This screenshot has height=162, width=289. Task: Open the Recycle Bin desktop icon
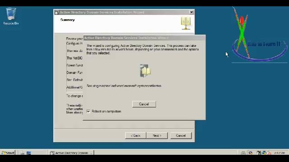(11, 16)
